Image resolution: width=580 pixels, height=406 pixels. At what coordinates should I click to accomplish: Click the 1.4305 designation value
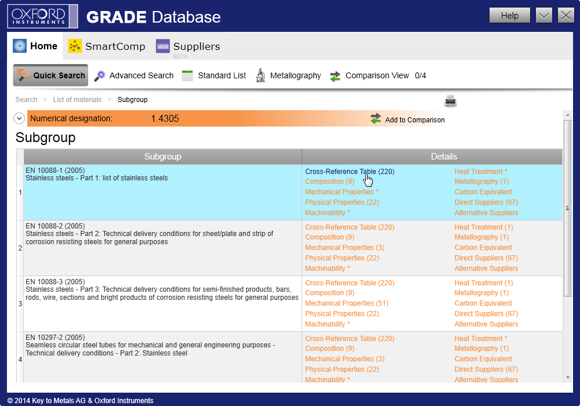[165, 118]
